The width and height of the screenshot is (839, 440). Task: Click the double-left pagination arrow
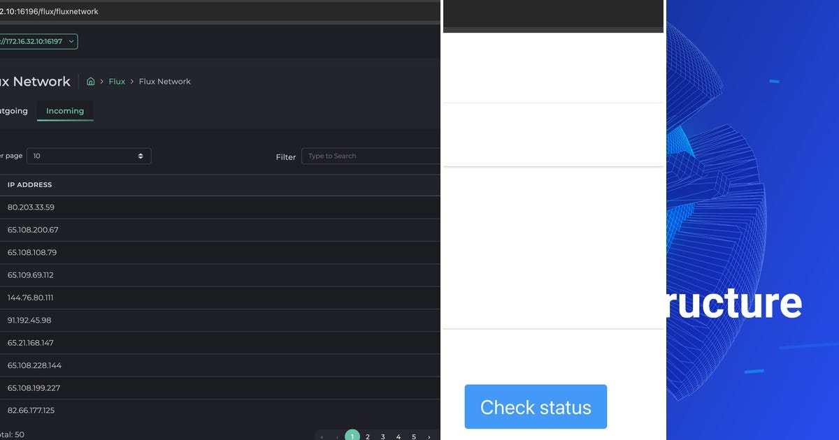[322, 436]
